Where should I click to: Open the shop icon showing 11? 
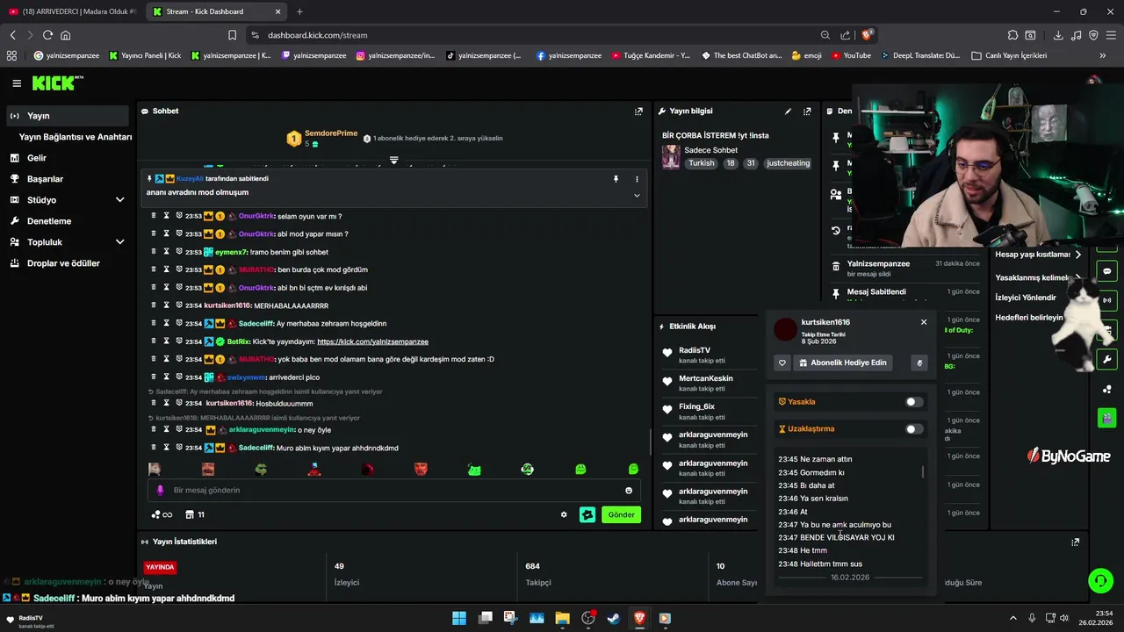point(195,515)
